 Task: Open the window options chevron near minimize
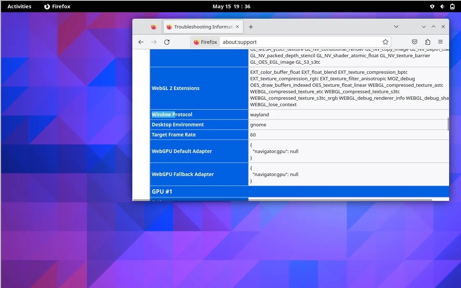pos(424,26)
